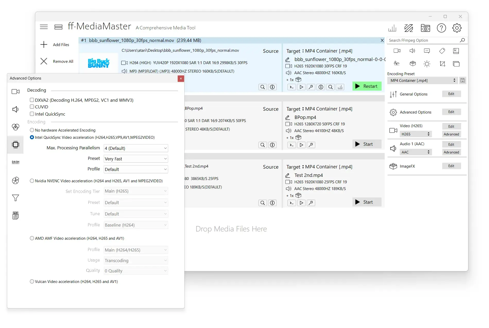Image resolution: width=489 pixels, height=328 pixels.
Task: Click the search magnifier in FFmpeg option box
Action: 462,40
